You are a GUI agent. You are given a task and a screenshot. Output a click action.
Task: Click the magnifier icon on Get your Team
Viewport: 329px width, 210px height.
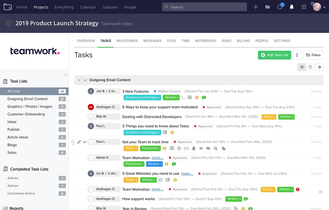[x=216, y=148]
